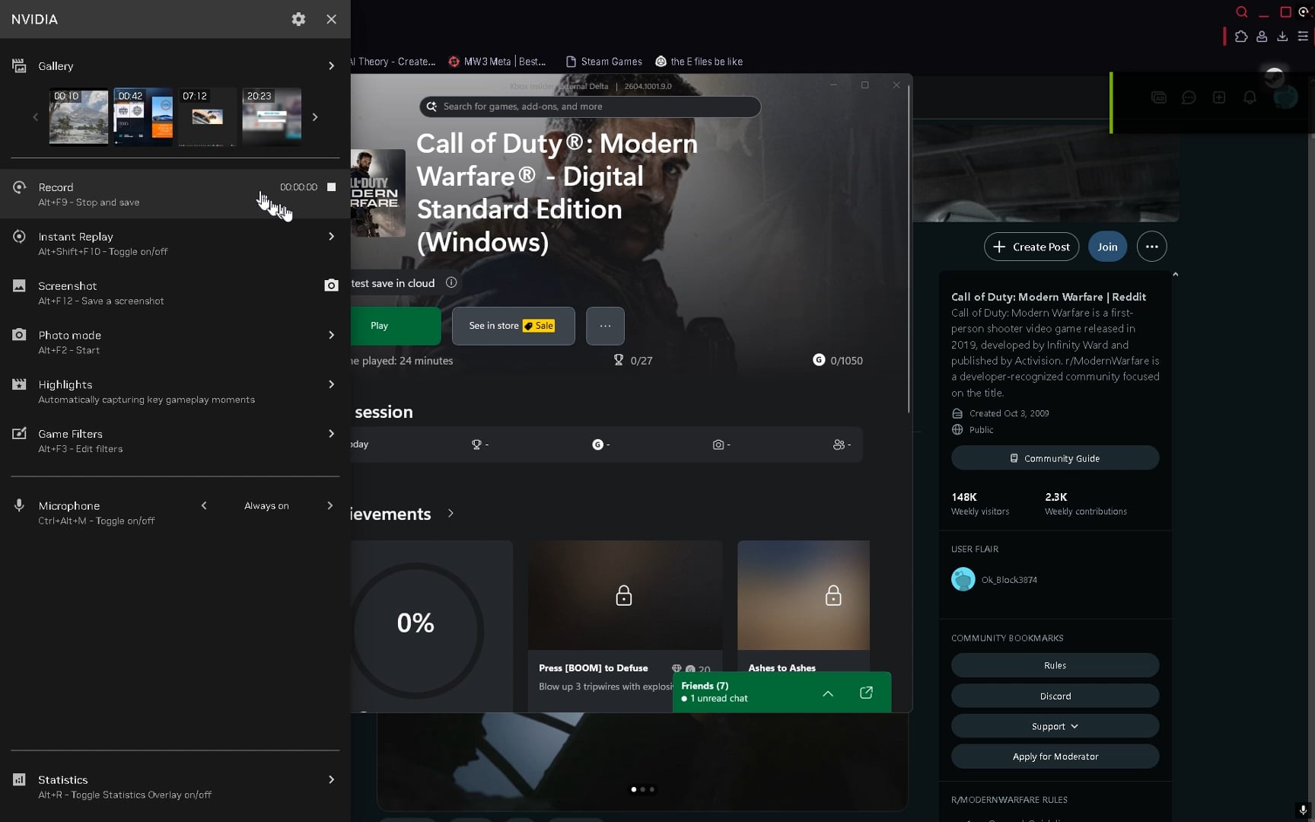The image size is (1315, 822).
Task: Stop the recording with the square icon
Action: [x=331, y=187]
